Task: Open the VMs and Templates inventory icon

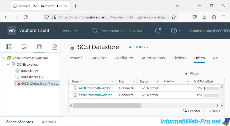Action: [24, 47]
